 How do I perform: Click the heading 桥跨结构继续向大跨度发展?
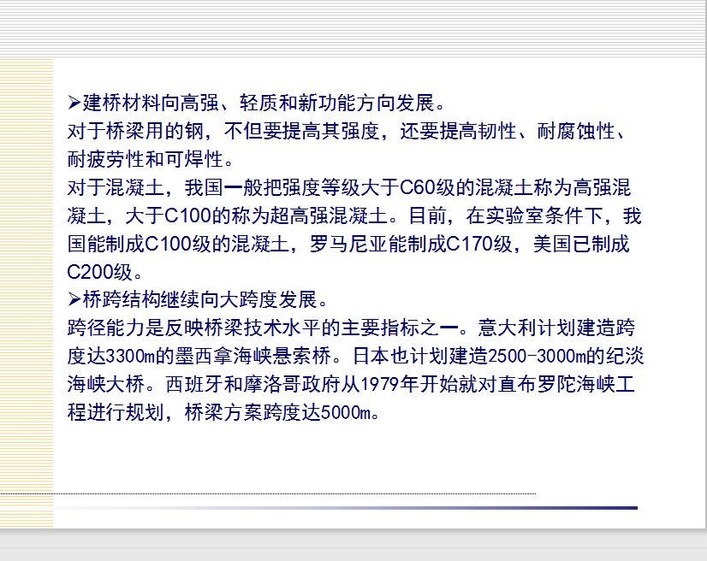point(199,299)
